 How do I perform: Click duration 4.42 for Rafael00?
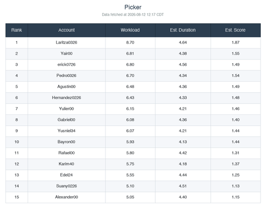tap(183, 153)
